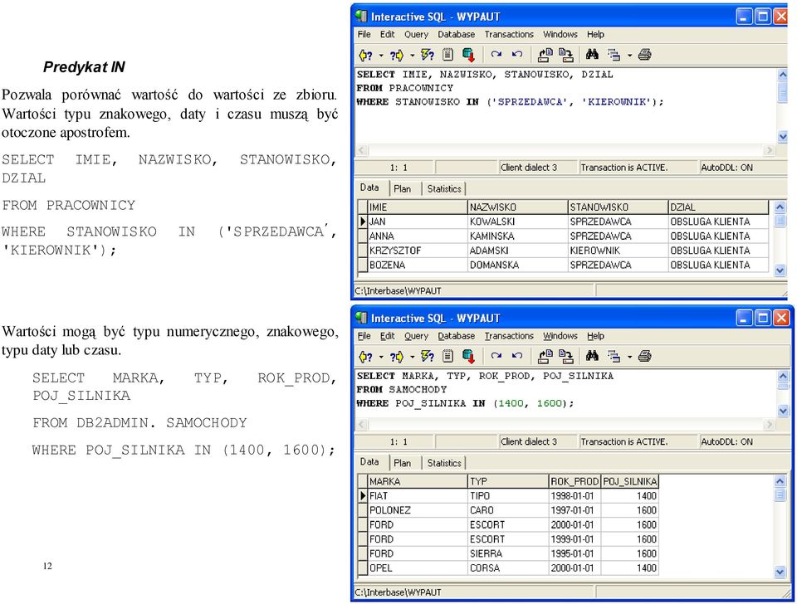The image size is (797, 604).
Task: Run Execute Query lightning icon in PRACOWNICY window
Action: 428,55
